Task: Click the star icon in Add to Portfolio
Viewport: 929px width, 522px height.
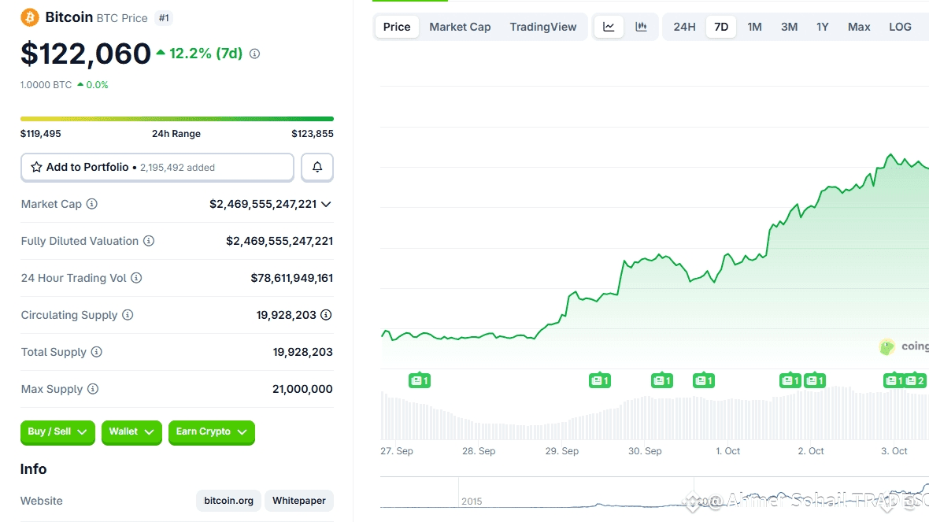Action: click(x=36, y=167)
